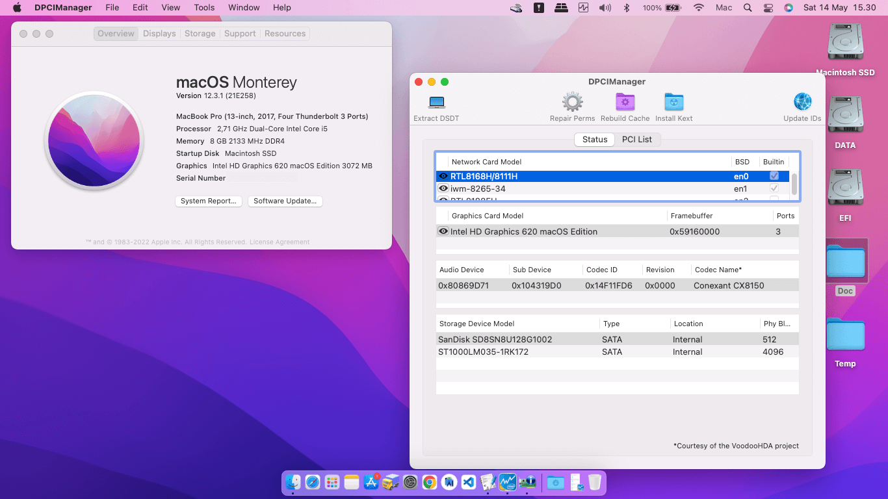Open Intel Power Gadget in dock
Image resolution: width=888 pixels, height=499 pixels.
point(507,482)
